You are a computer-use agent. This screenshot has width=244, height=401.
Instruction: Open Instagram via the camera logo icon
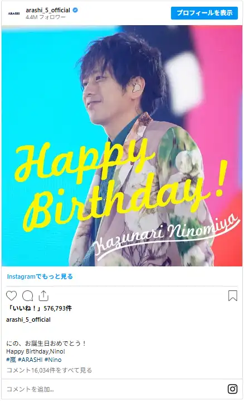[x=232, y=389]
